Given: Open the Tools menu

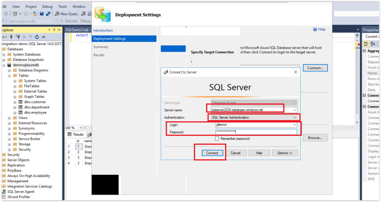Looking at the screenshot, I should [63, 7].
